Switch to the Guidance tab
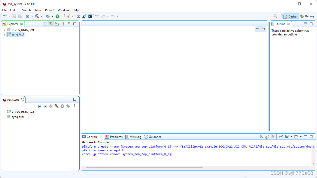The height and width of the screenshot is (178, 317). point(153,137)
